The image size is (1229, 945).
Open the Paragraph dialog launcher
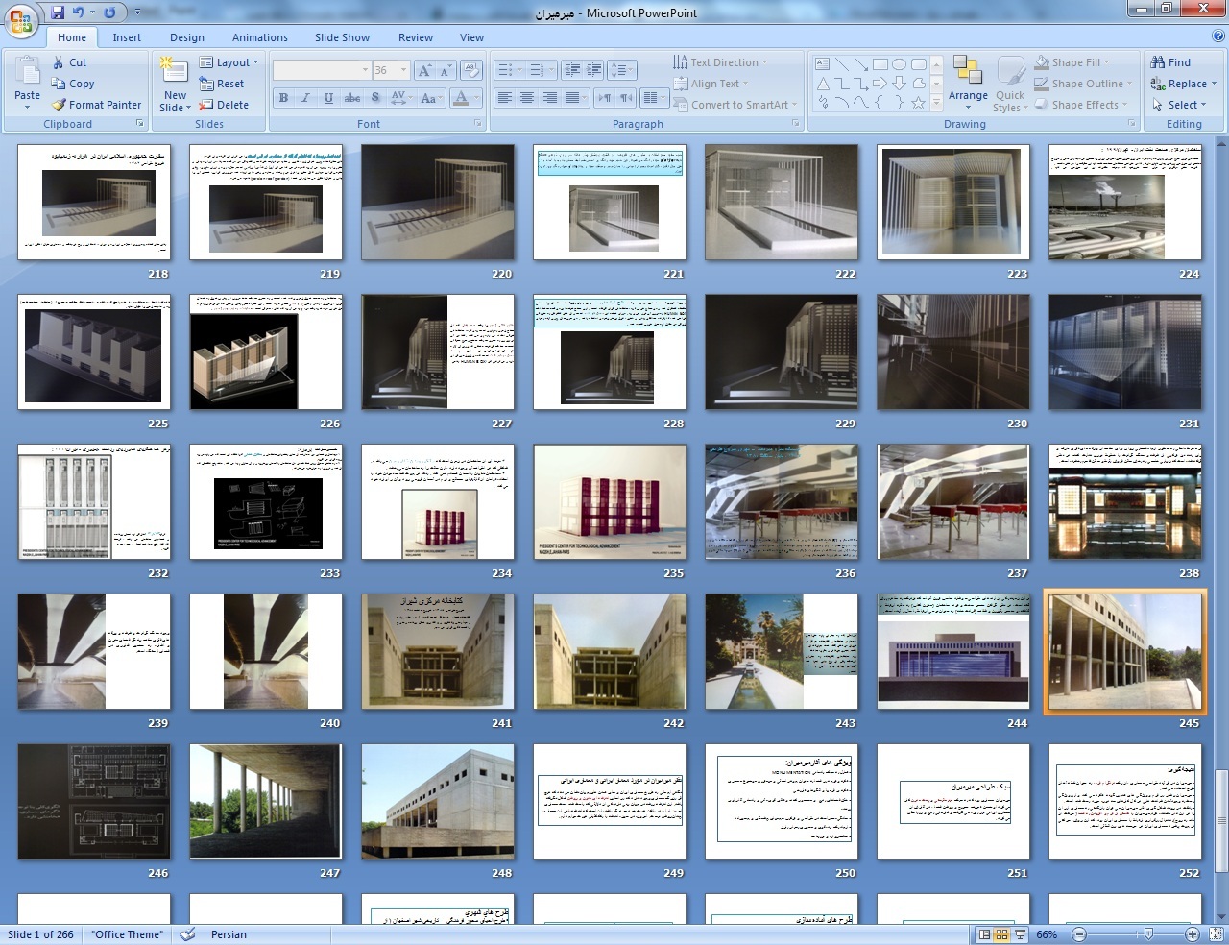point(795,124)
